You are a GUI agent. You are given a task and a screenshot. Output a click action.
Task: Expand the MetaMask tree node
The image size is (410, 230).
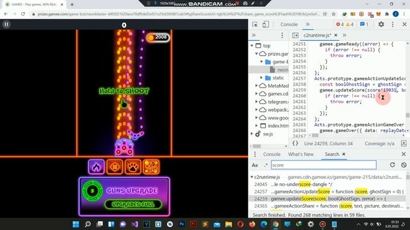coord(257,86)
